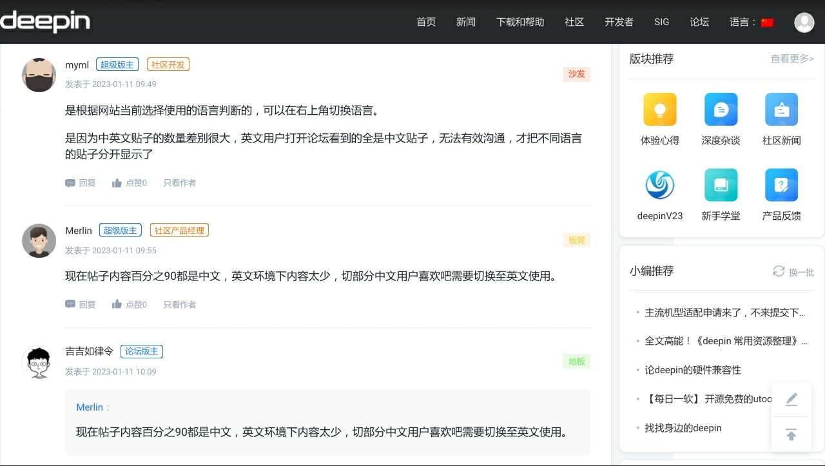Open the 新手学堂 book board icon
Viewport: 825px width, 466px height.
coord(721,186)
